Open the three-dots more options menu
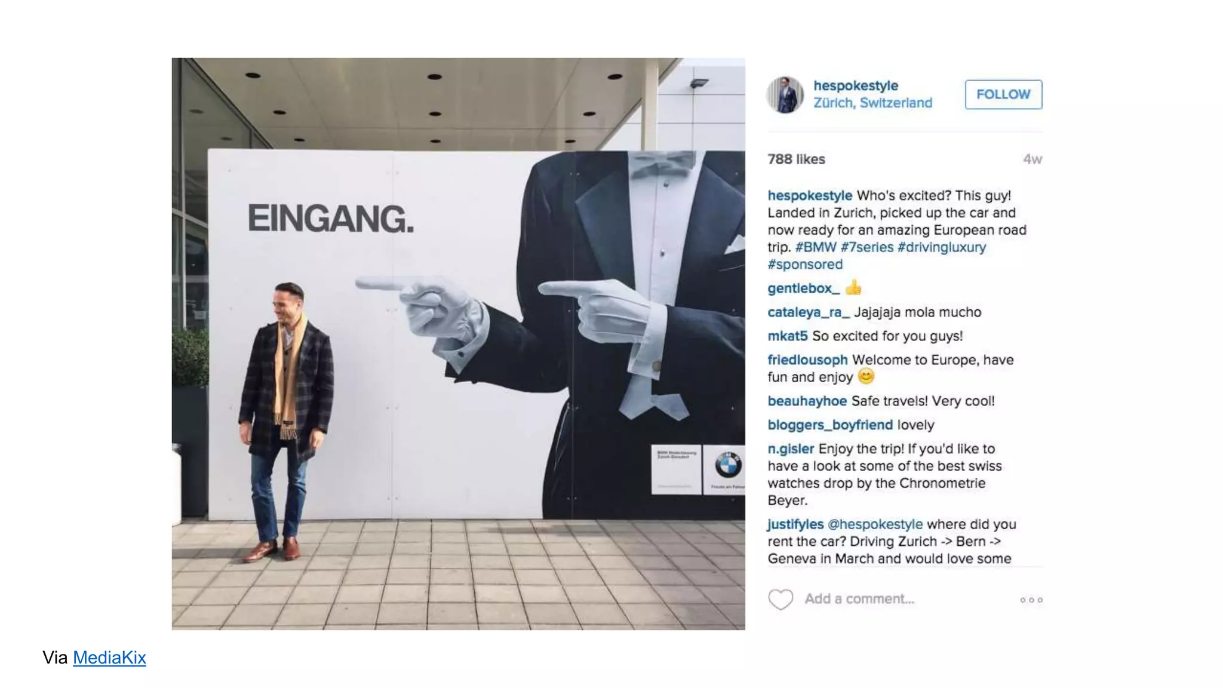1223x688 pixels. point(1031,600)
